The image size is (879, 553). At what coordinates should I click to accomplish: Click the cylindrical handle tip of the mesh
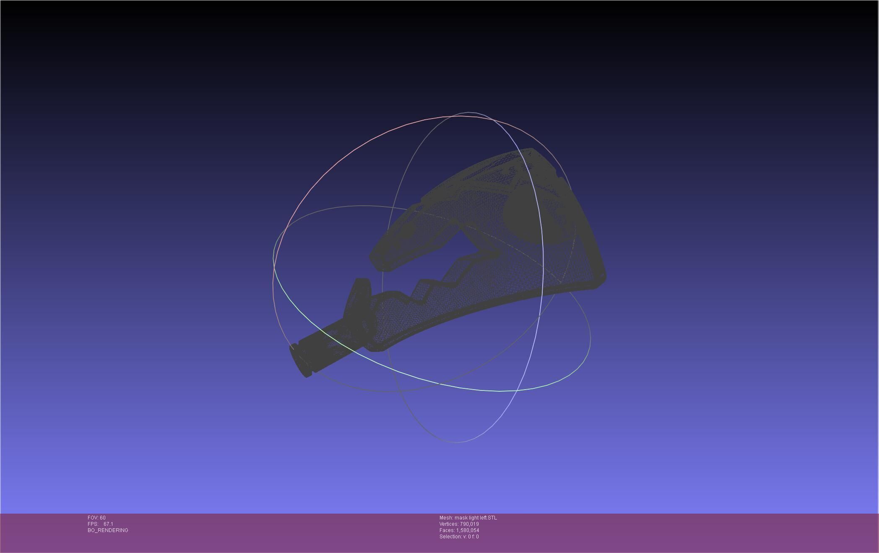[301, 361]
